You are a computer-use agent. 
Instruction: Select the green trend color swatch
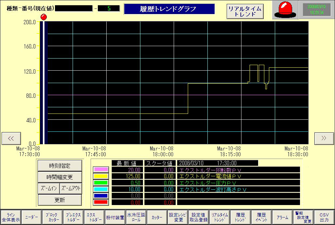coord(101,183)
